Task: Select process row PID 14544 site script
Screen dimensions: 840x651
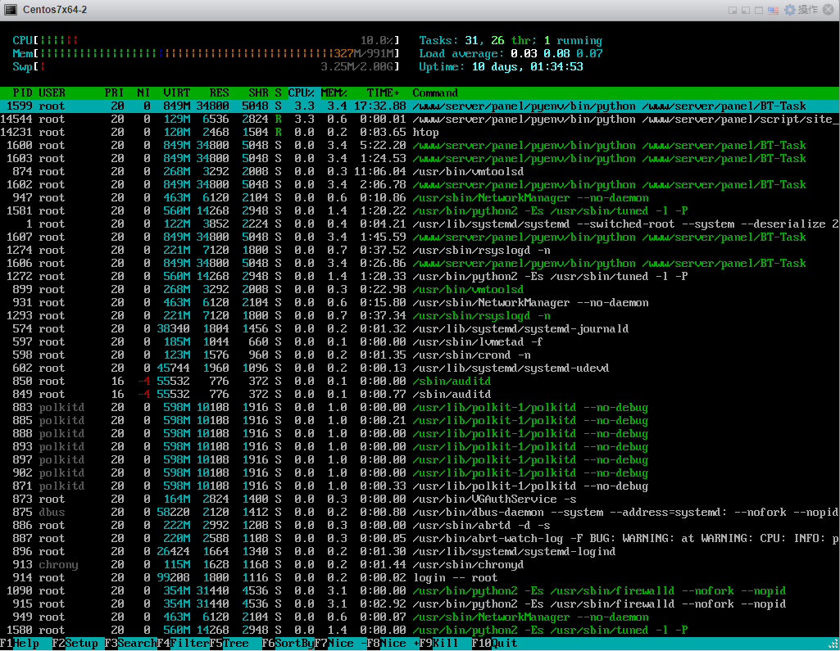Action: pyautogui.click(x=420, y=119)
